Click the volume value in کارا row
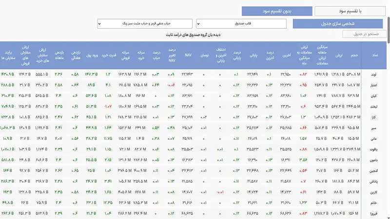The height and width of the screenshot is (219, 390). coord(353,117)
